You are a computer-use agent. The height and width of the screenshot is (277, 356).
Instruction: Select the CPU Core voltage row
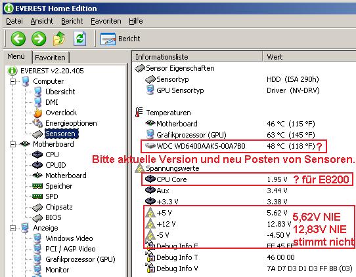(x=215, y=179)
